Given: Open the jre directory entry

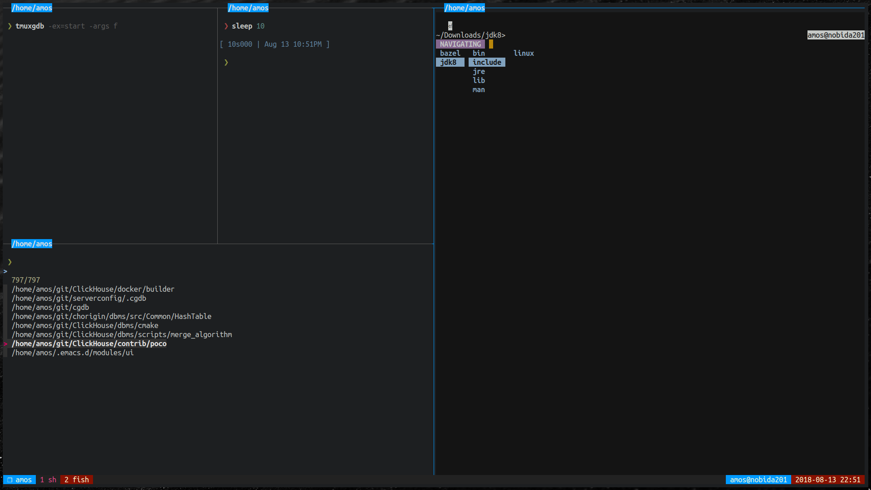Looking at the screenshot, I should [x=479, y=71].
